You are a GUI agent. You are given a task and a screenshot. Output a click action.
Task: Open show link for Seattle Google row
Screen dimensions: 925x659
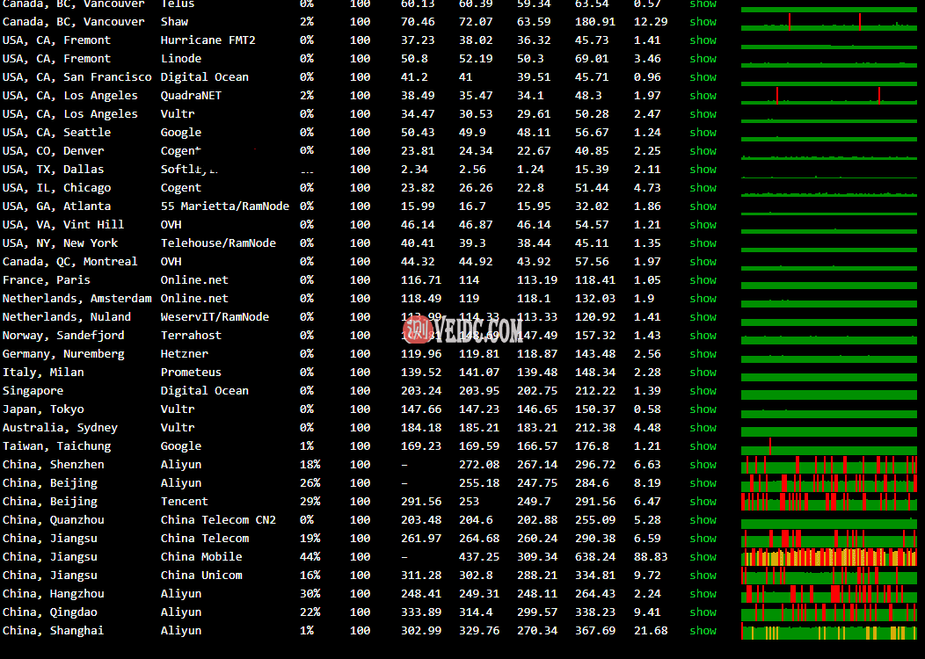coord(703,133)
